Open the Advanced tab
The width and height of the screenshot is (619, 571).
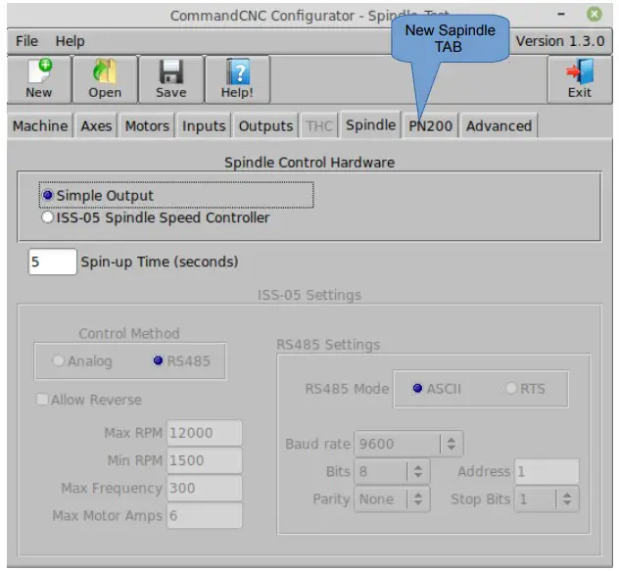pos(499,126)
